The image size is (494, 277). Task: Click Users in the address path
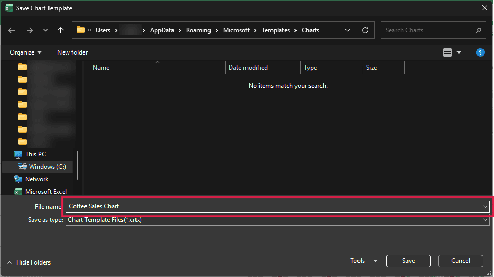point(103,30)
